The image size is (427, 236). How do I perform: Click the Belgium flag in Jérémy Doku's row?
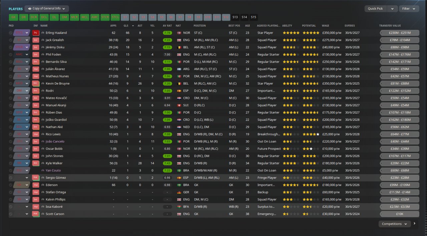[178, 47]
